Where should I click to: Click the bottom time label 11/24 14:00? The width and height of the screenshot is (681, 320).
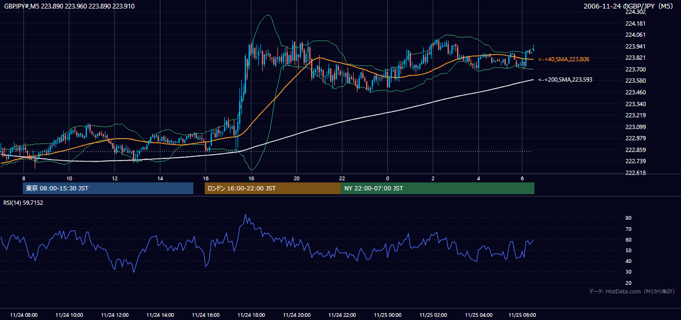[x=160, y=315]
